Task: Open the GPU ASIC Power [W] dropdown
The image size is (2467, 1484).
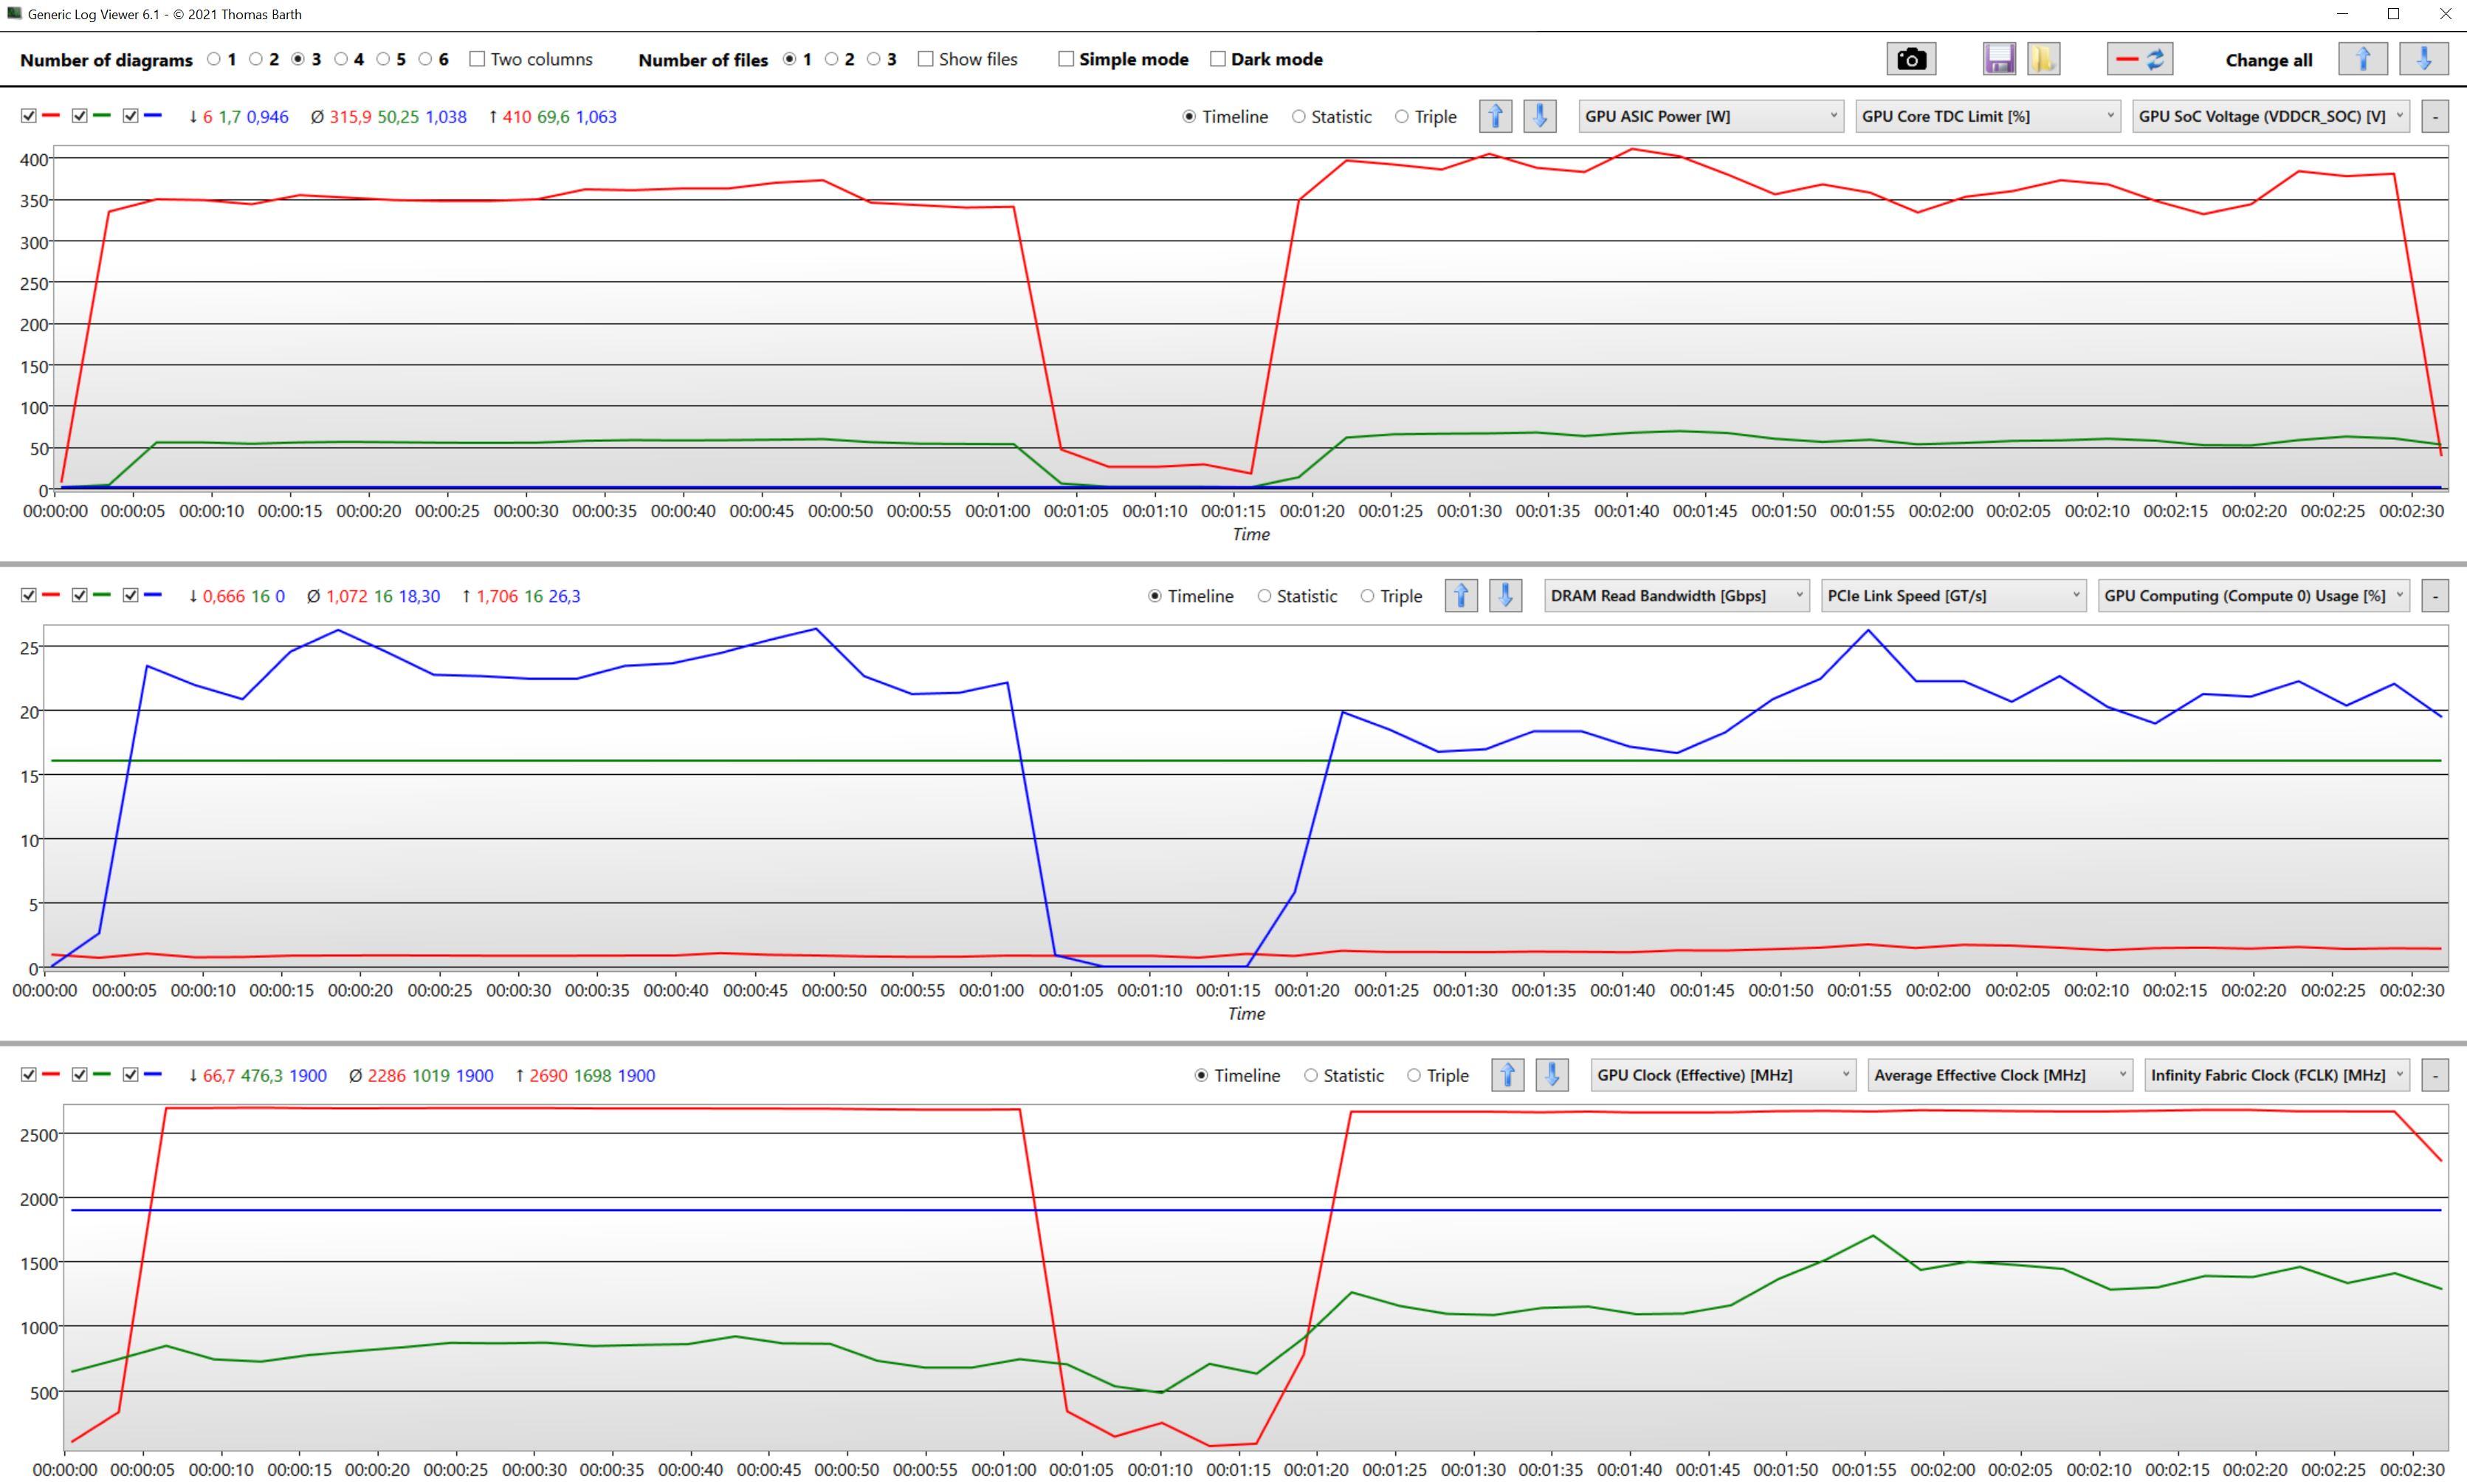Action: click(x=1710, y=116)
